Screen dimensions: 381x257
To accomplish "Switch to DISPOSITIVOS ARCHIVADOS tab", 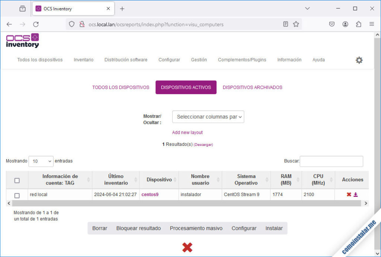I will (253, 87).
